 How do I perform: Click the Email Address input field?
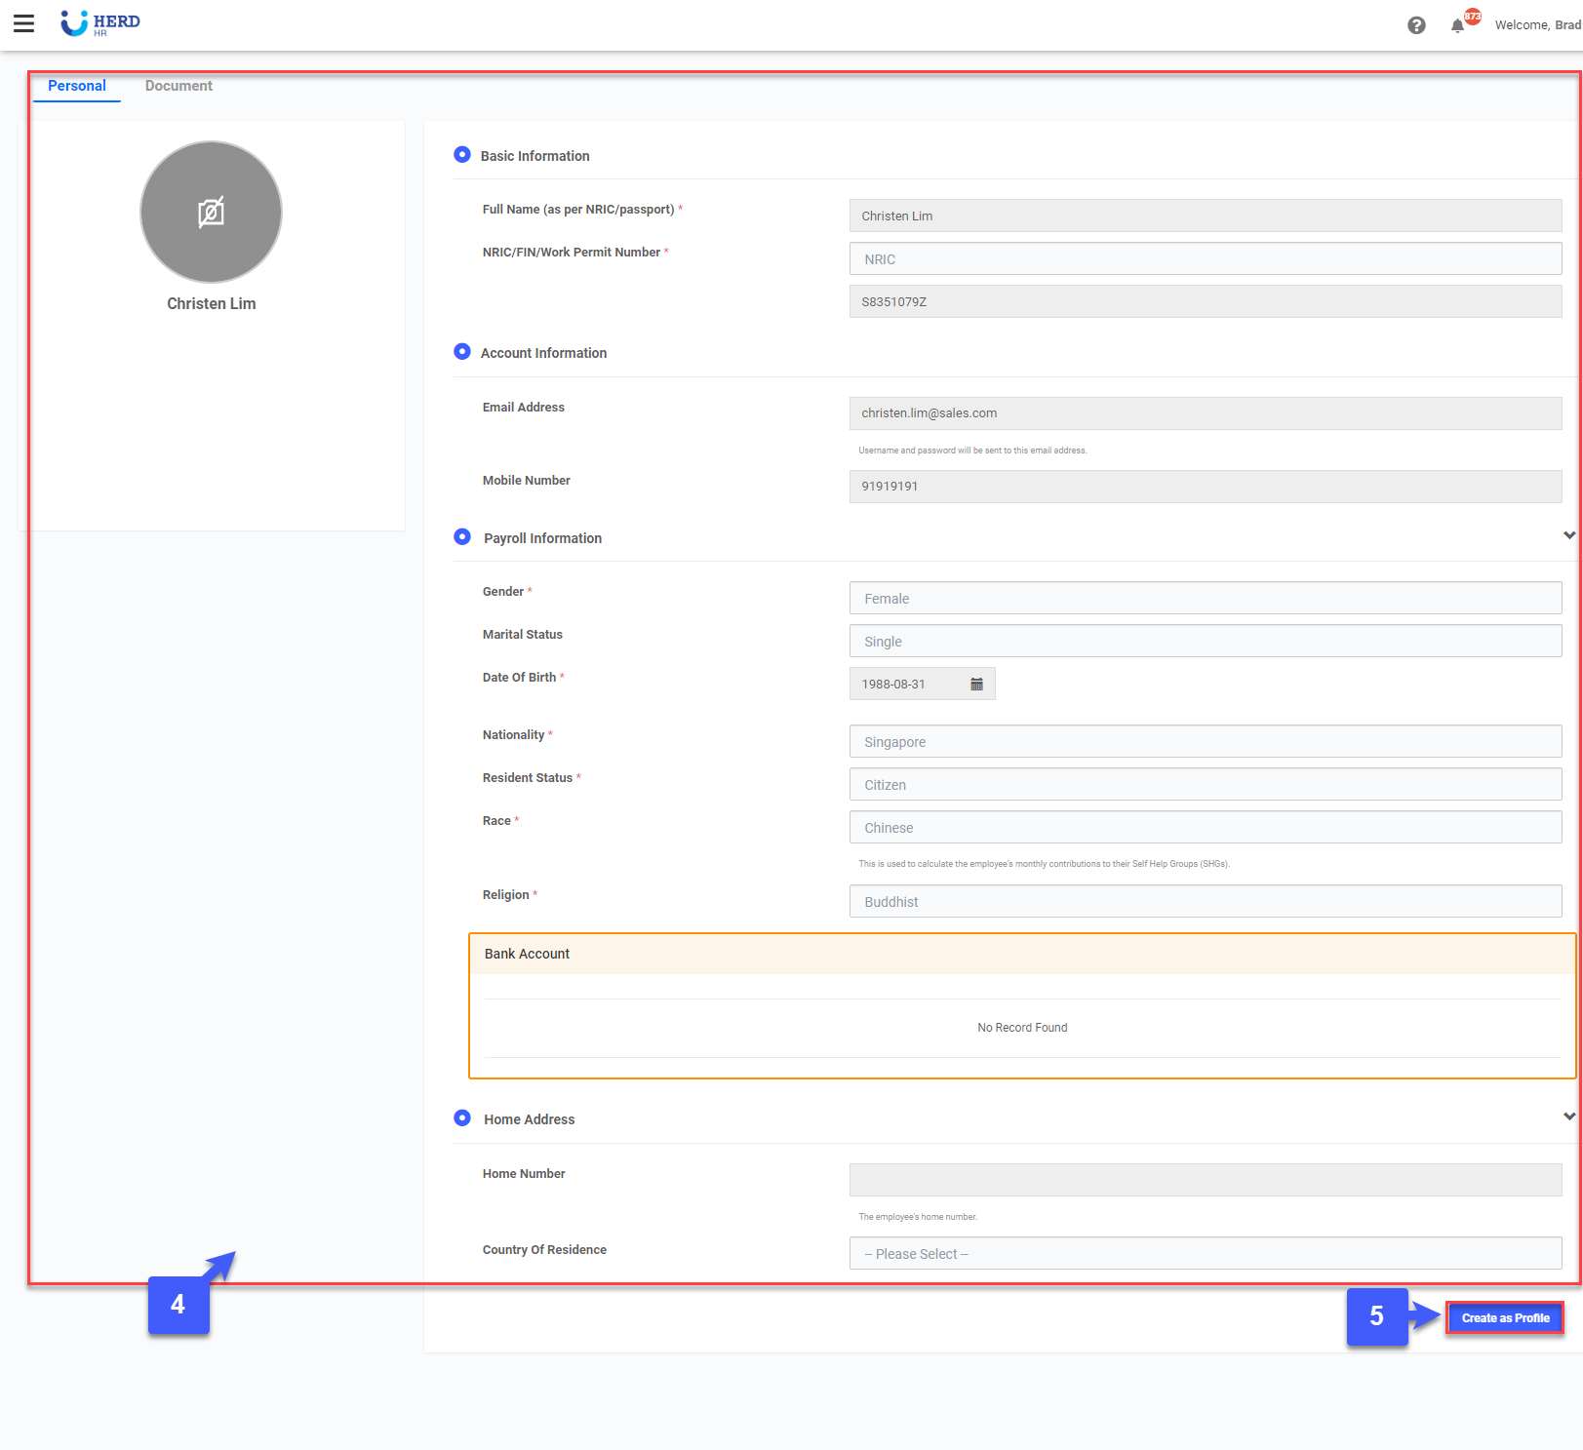point(1206,412)
